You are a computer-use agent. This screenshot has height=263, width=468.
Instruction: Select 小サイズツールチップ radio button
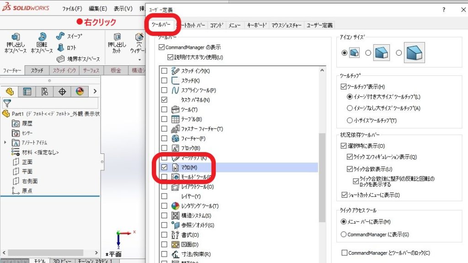point(350,121)
